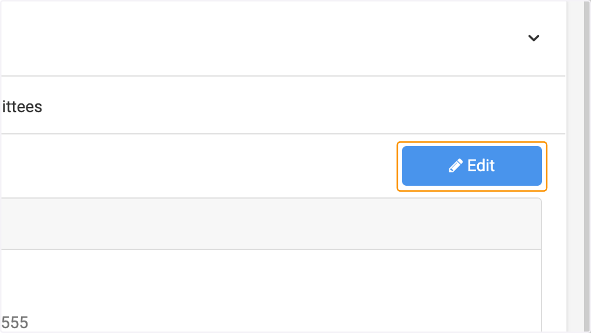Click the bottom portion of the scrollbar
The image size is (591, 333).
(x=578, y=296)
